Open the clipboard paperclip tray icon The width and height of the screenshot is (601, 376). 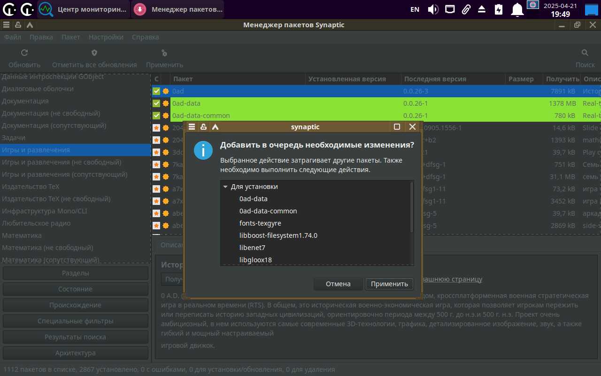point(466,9)
